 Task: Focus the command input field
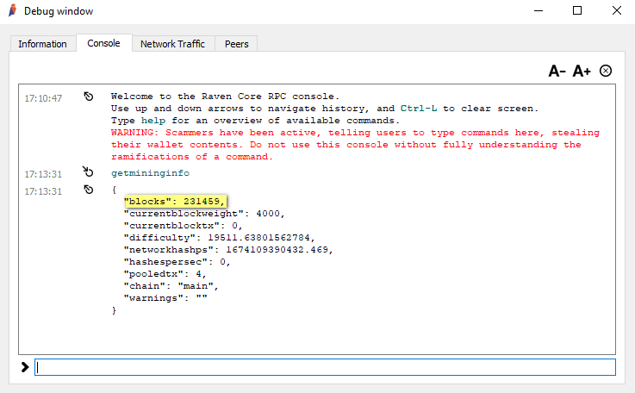[325, 368]
